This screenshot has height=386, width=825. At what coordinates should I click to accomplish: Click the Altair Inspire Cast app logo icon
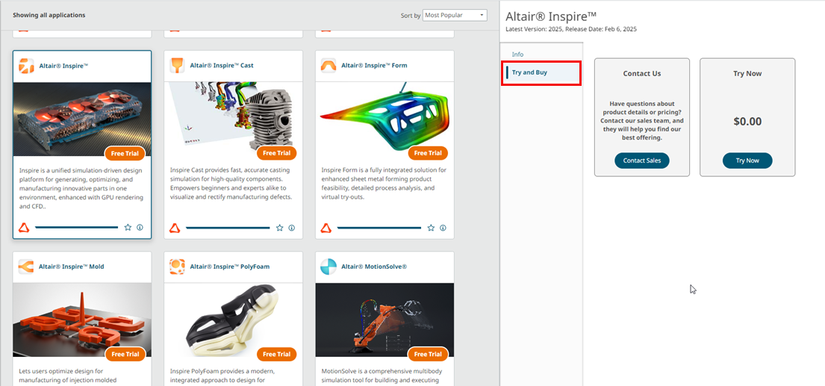[177, 65]
